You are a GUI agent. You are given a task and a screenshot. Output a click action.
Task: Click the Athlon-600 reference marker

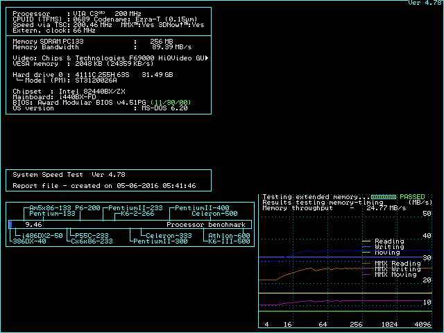[x=229, y=236]
